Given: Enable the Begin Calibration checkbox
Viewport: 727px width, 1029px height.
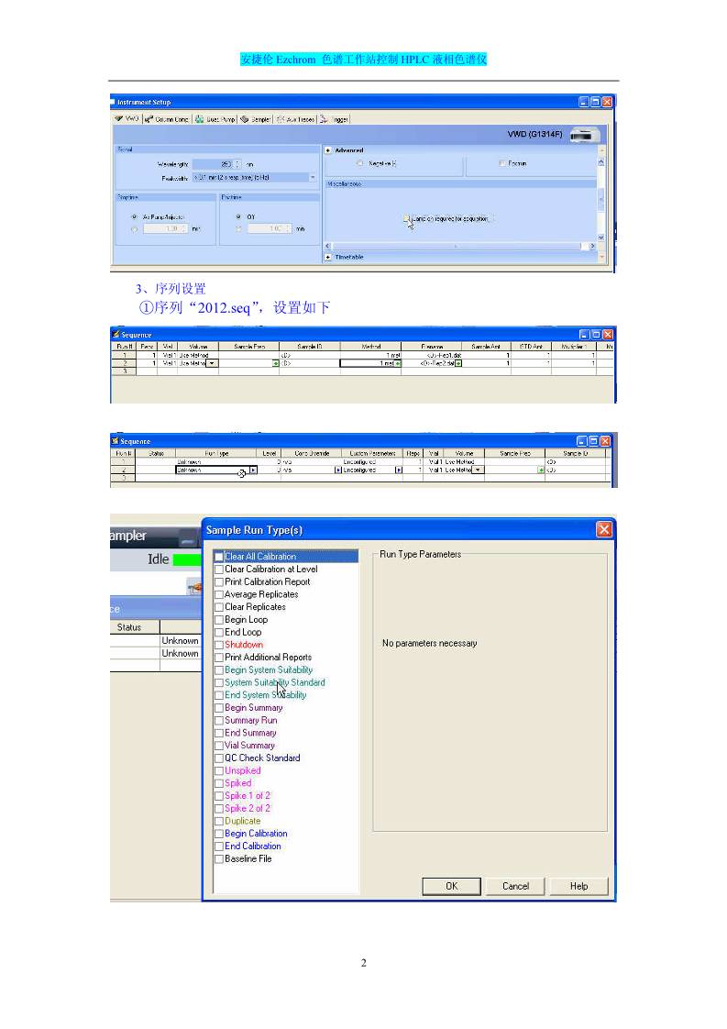Looking at the screenshot, I should point(219,834).
